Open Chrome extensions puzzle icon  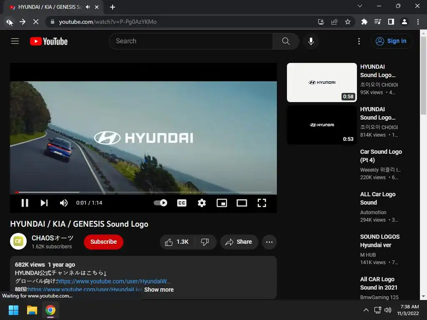point(364,22)
